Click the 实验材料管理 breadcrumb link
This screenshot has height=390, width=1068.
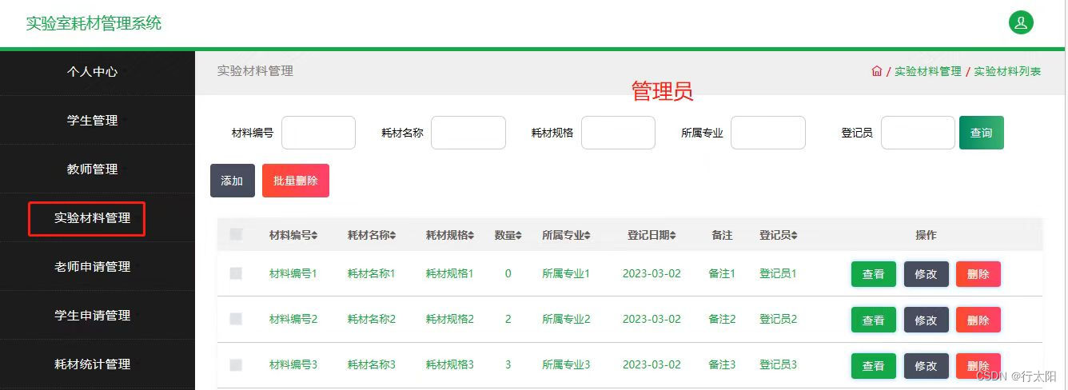pos(928,71)
